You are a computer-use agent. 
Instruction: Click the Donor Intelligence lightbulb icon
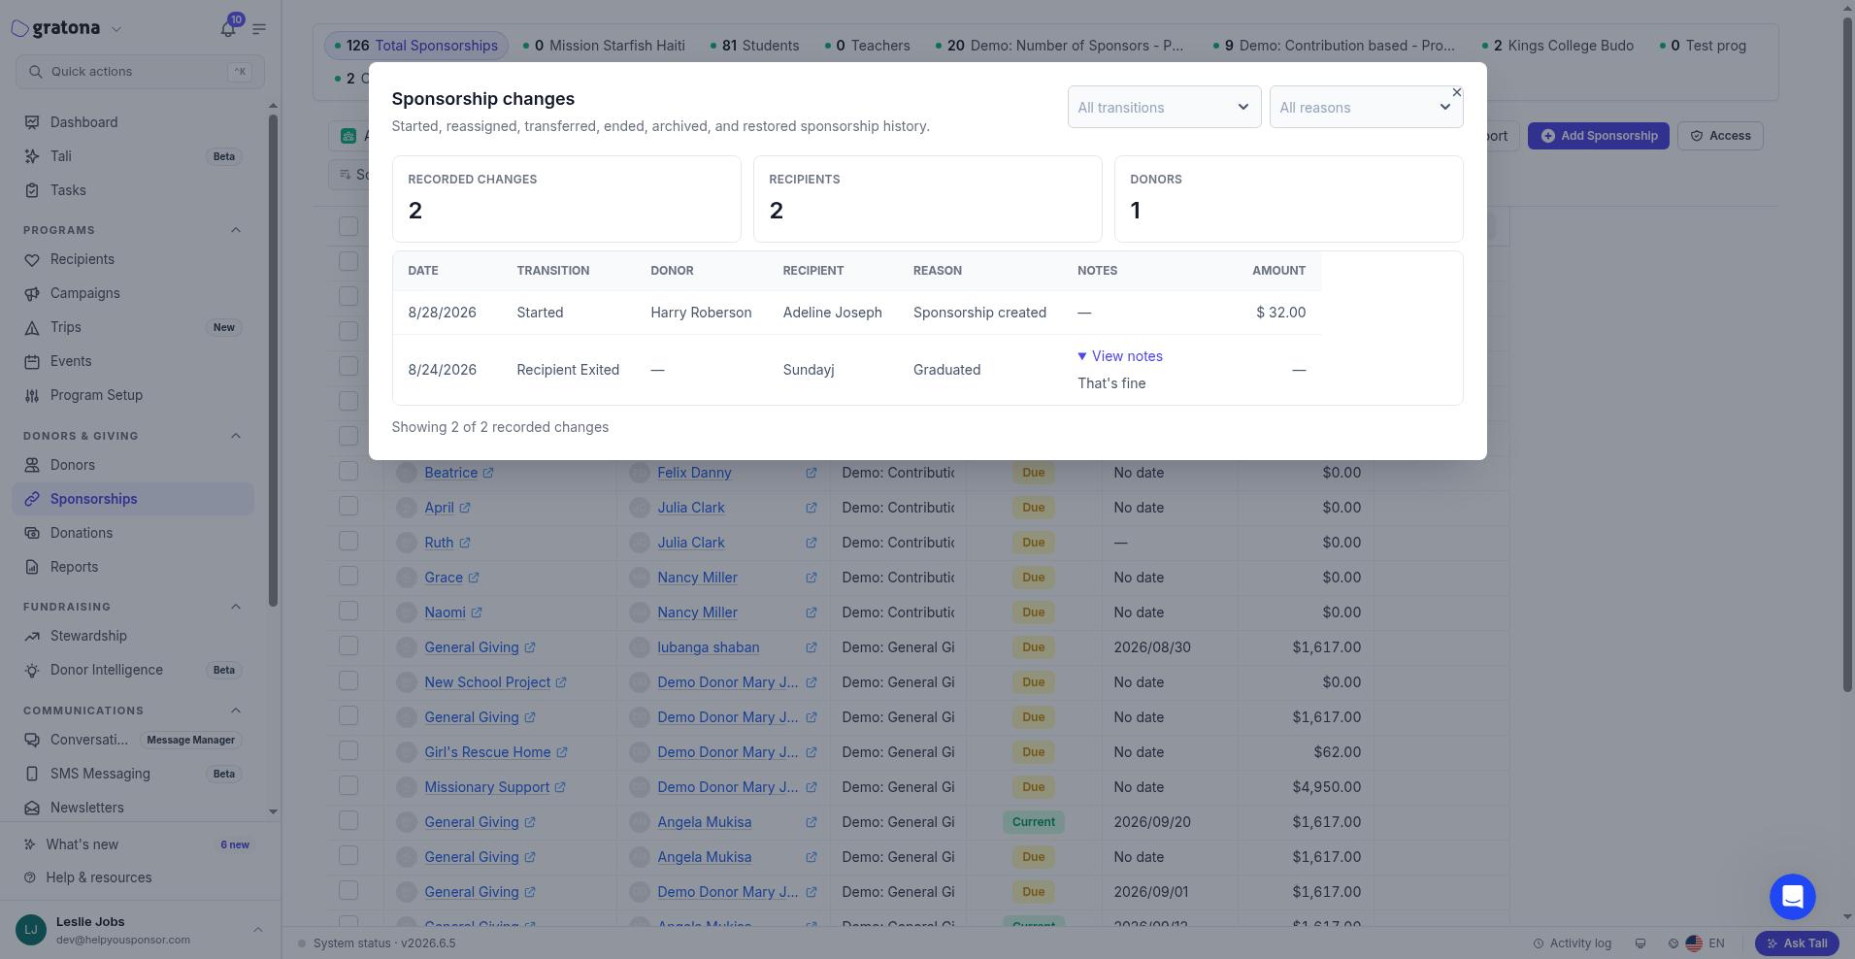(32, 670)
